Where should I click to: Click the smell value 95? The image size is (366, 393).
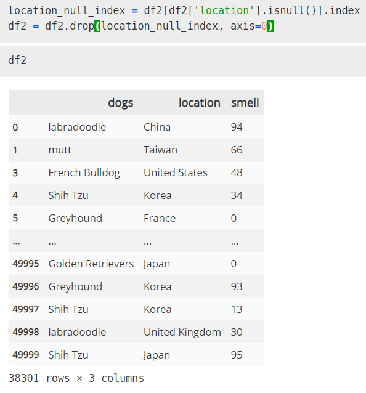pyautogui.click(x=237, y=355)
